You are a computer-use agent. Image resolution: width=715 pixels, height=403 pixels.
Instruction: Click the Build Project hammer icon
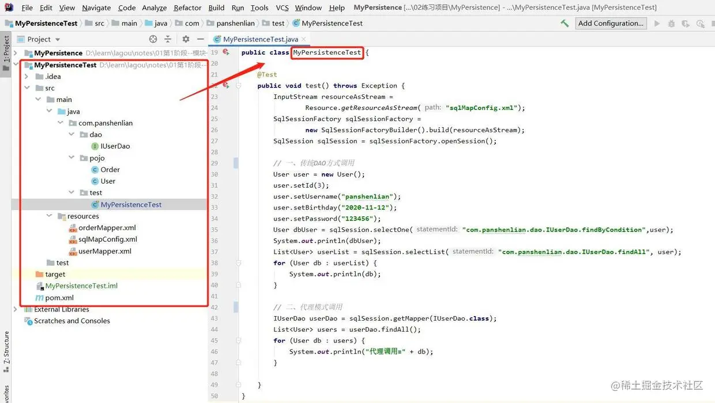click(x=565, y=24)
